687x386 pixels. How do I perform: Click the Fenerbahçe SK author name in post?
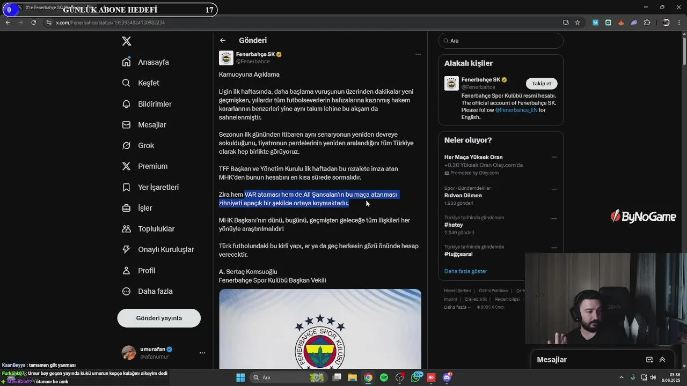tap(255, 54)
